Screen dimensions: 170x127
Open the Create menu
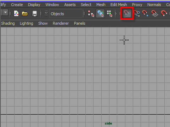click(17, 5)
